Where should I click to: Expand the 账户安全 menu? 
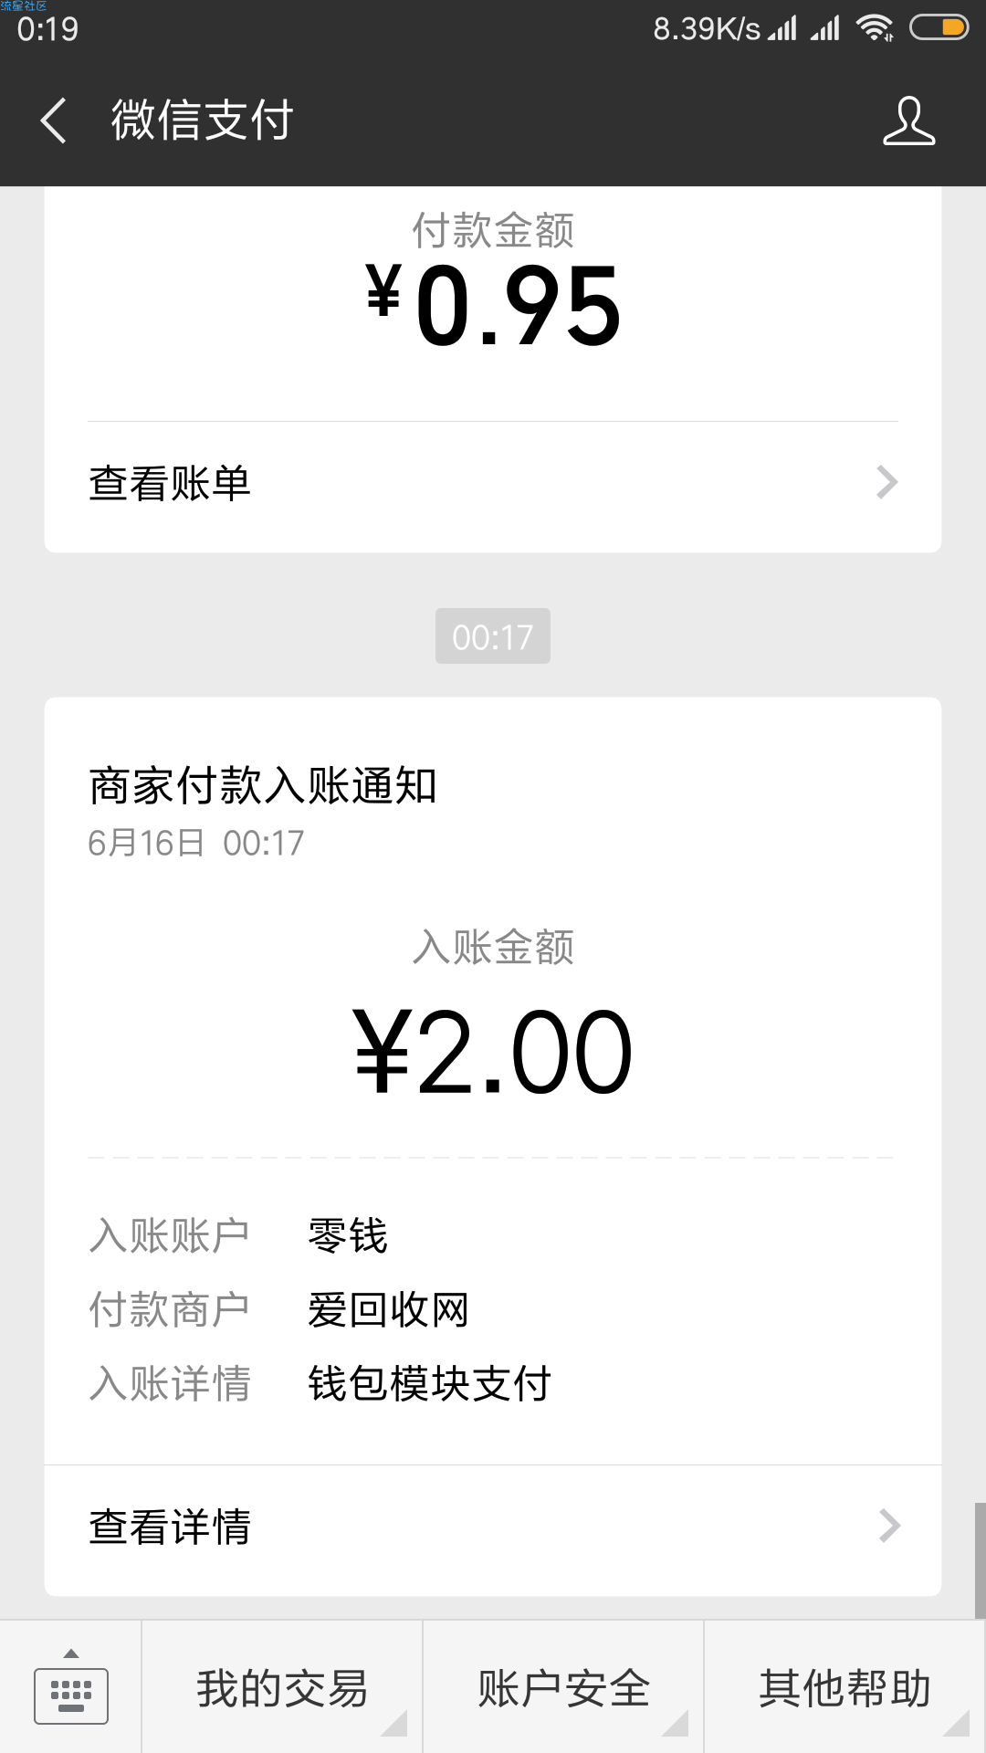pyautogui.click(x=563, y=1687)
